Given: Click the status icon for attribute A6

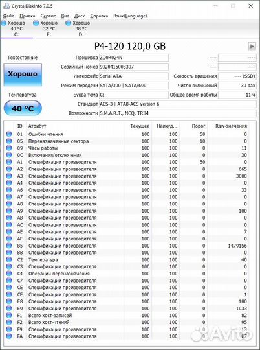Looking at the screenshot, I should click(x=9, y=190).
